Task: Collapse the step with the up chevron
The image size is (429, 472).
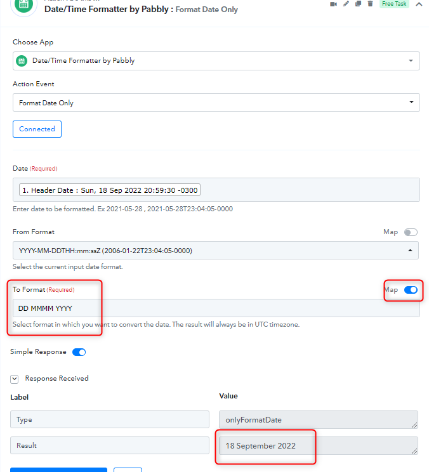Action: point(419,4)
